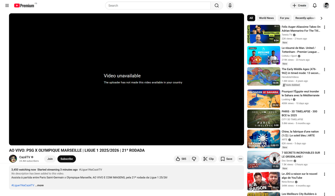
Task: Start voice search with the microphone icon
Action: coord(230,6)
